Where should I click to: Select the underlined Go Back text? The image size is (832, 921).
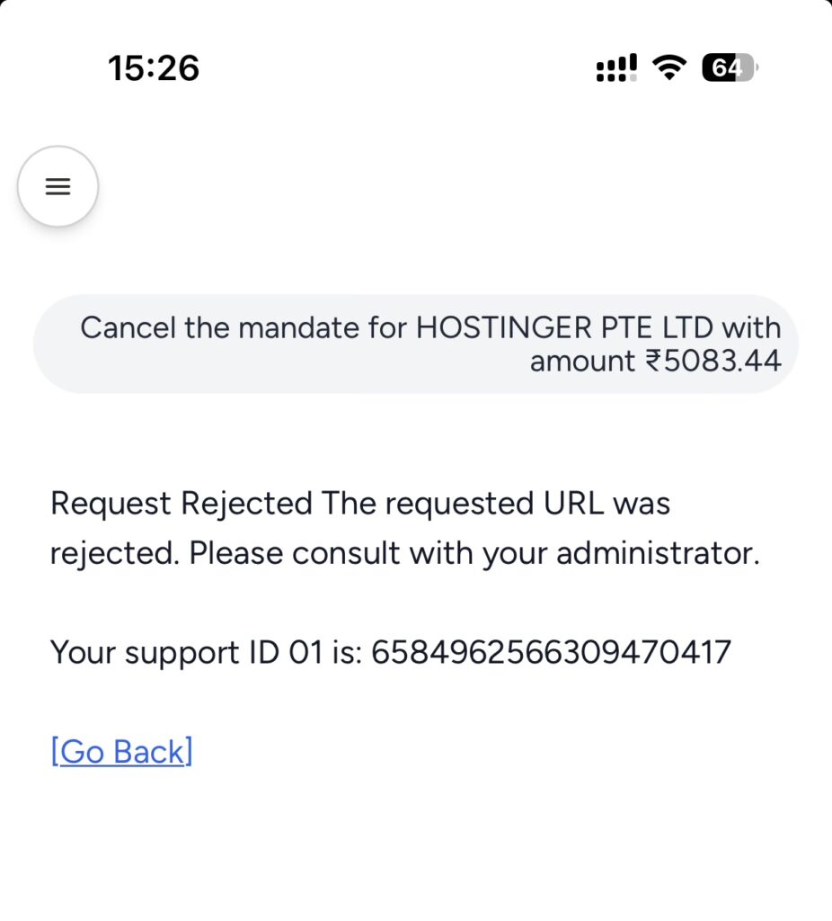tap(121, 751)
